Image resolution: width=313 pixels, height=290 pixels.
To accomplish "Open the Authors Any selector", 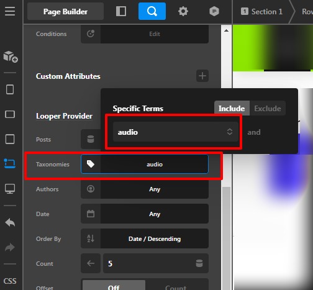I will point(155,189).
